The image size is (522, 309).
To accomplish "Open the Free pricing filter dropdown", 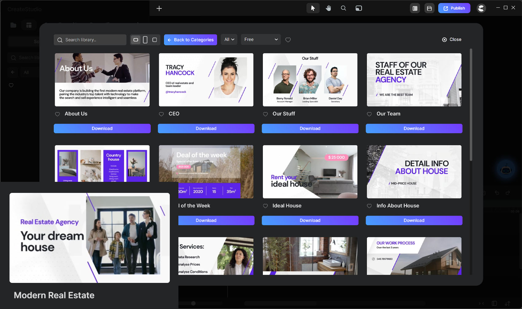I will pyautogui.click(x=261, y=40).
